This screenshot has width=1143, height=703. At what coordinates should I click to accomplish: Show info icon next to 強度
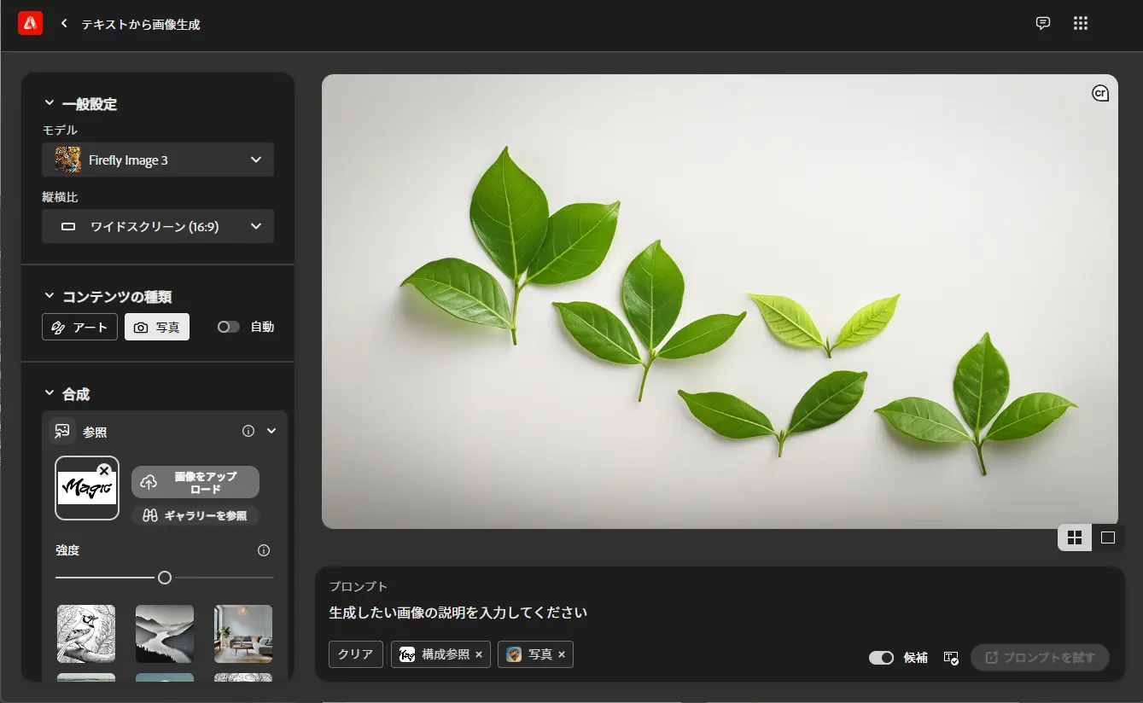[x=264, y=550]
